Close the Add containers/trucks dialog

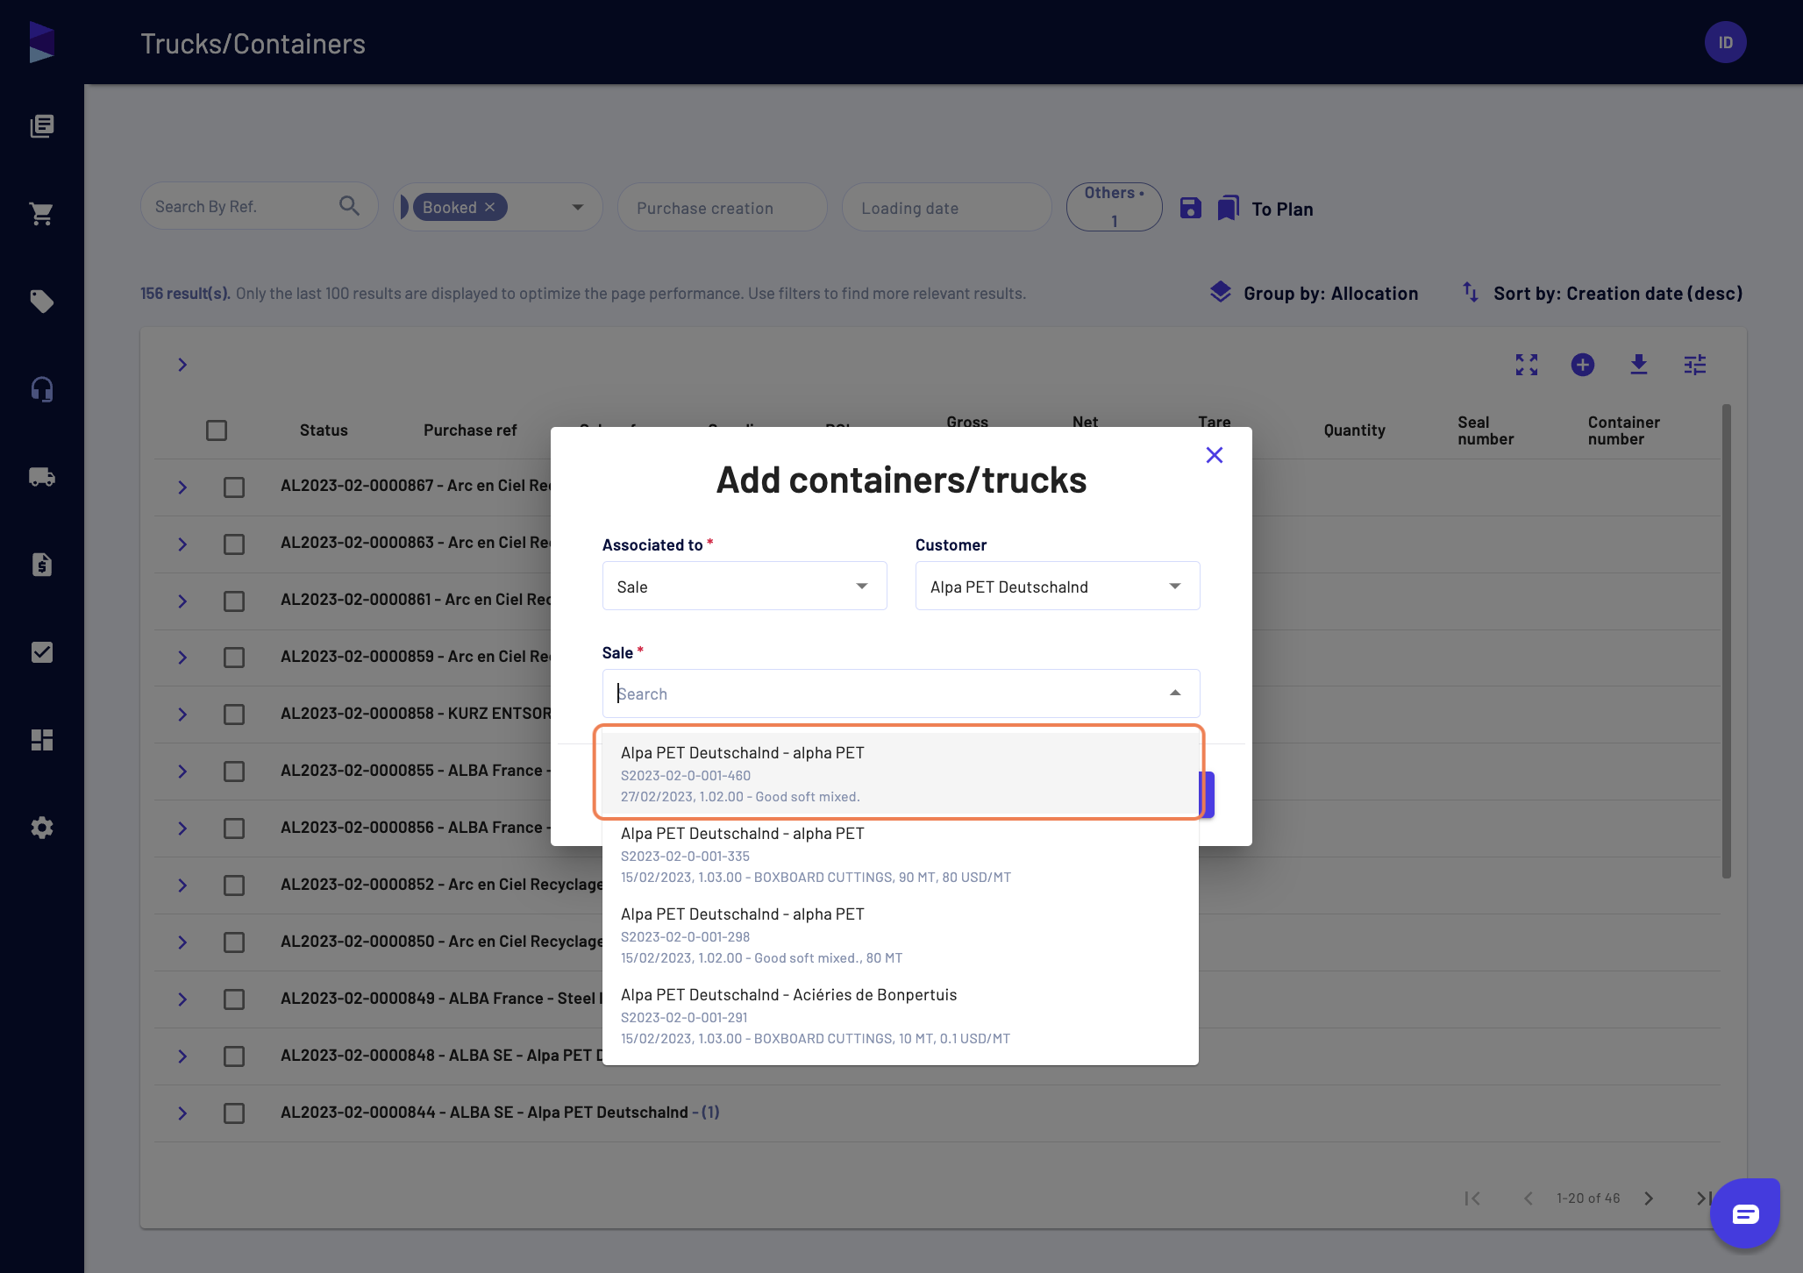[x=1215, y=455]
